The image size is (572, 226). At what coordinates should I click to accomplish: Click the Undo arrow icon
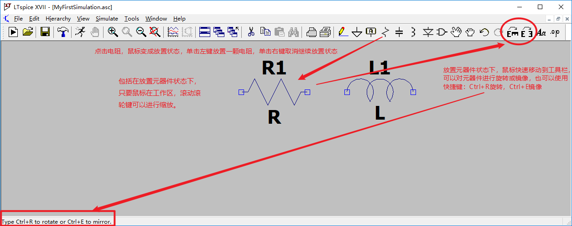pyautogui.click(x=484, y=32)
